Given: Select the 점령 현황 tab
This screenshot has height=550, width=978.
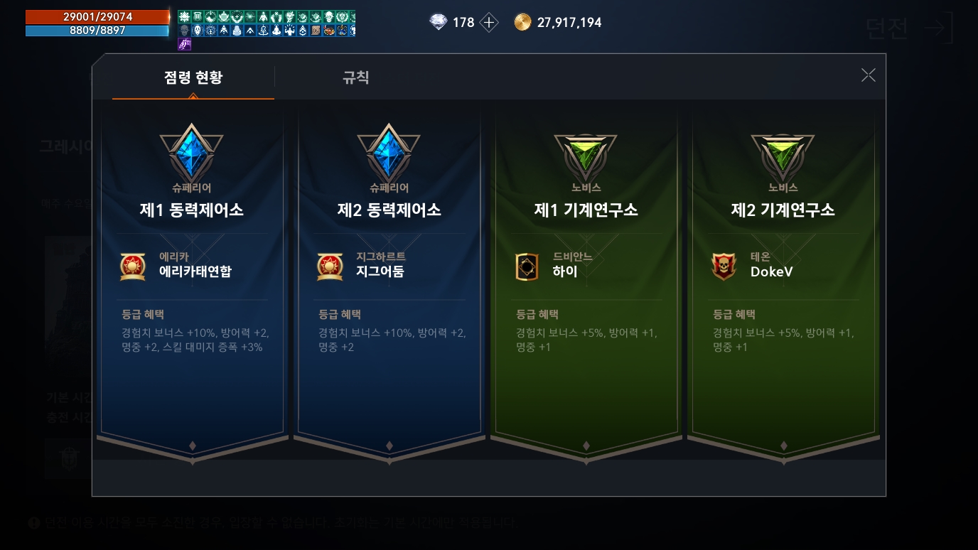Looking at the screenshot, I should (x=193, y=77).
